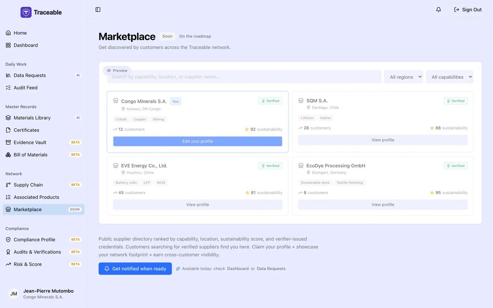493x308 pixels.
Task: Click the sparkle icon before Available today
Action: 178,269
